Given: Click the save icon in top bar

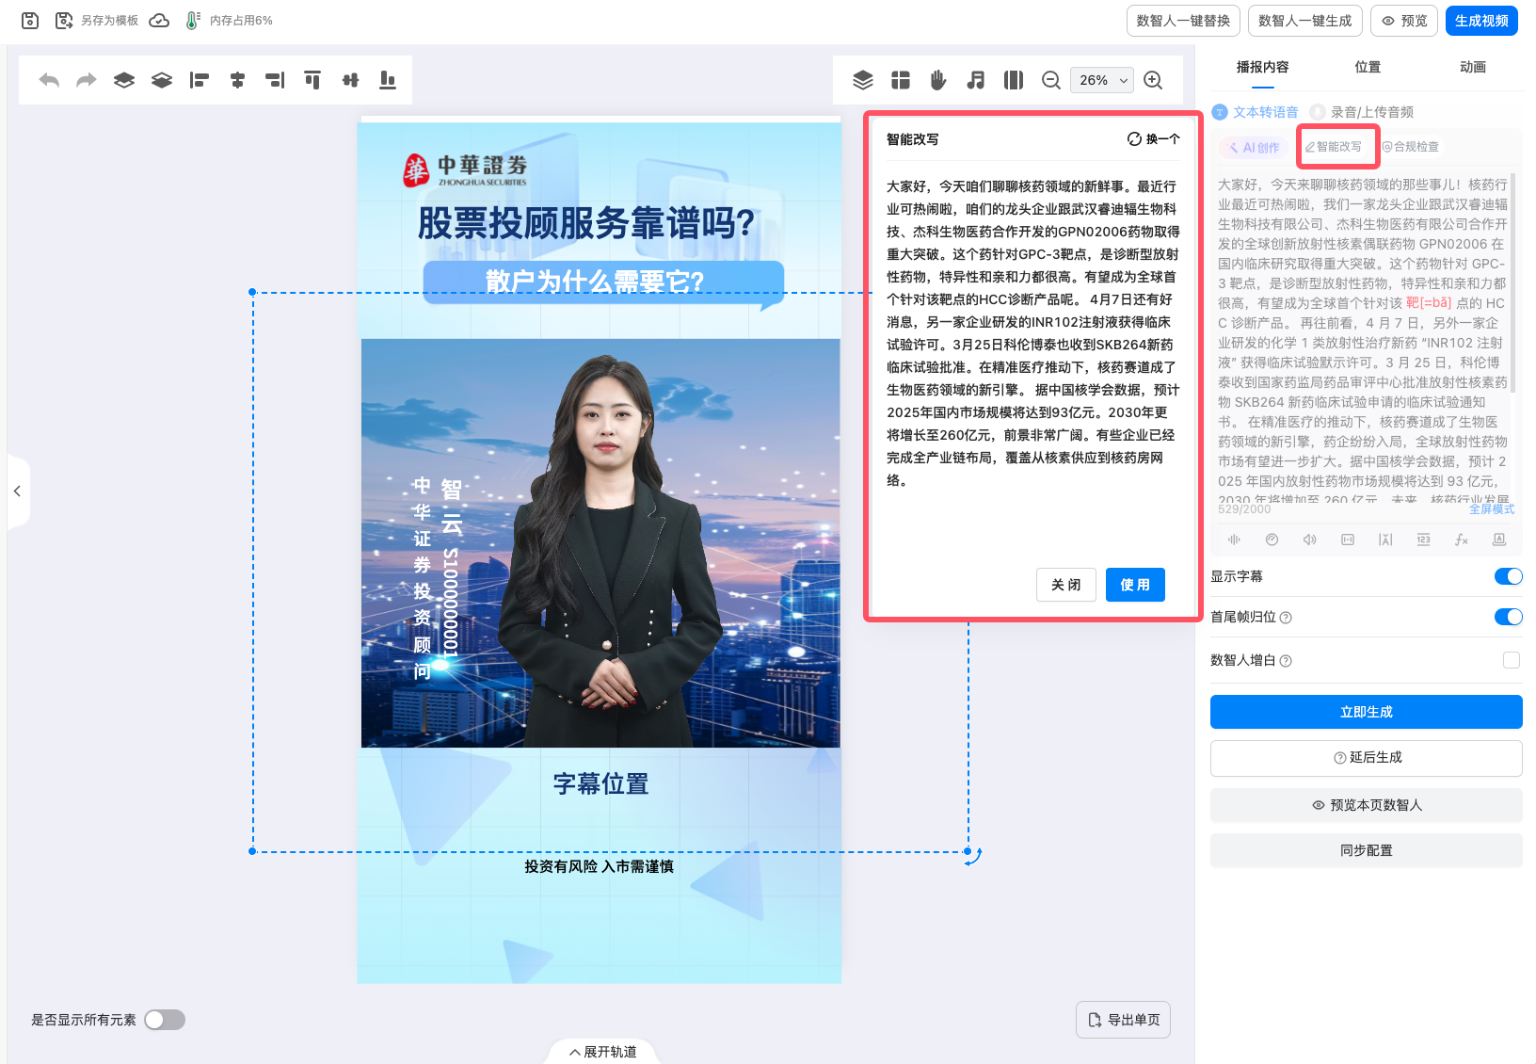Looking at the screenshot, I should [x=30, y=21].
